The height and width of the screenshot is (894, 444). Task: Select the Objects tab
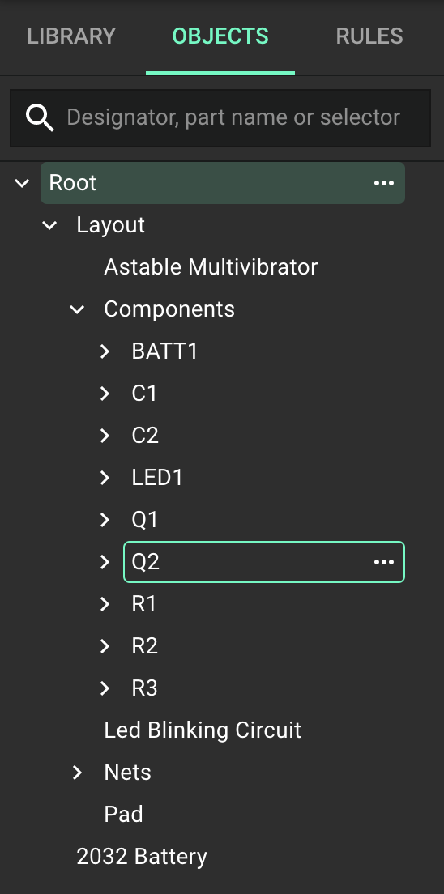220,36
